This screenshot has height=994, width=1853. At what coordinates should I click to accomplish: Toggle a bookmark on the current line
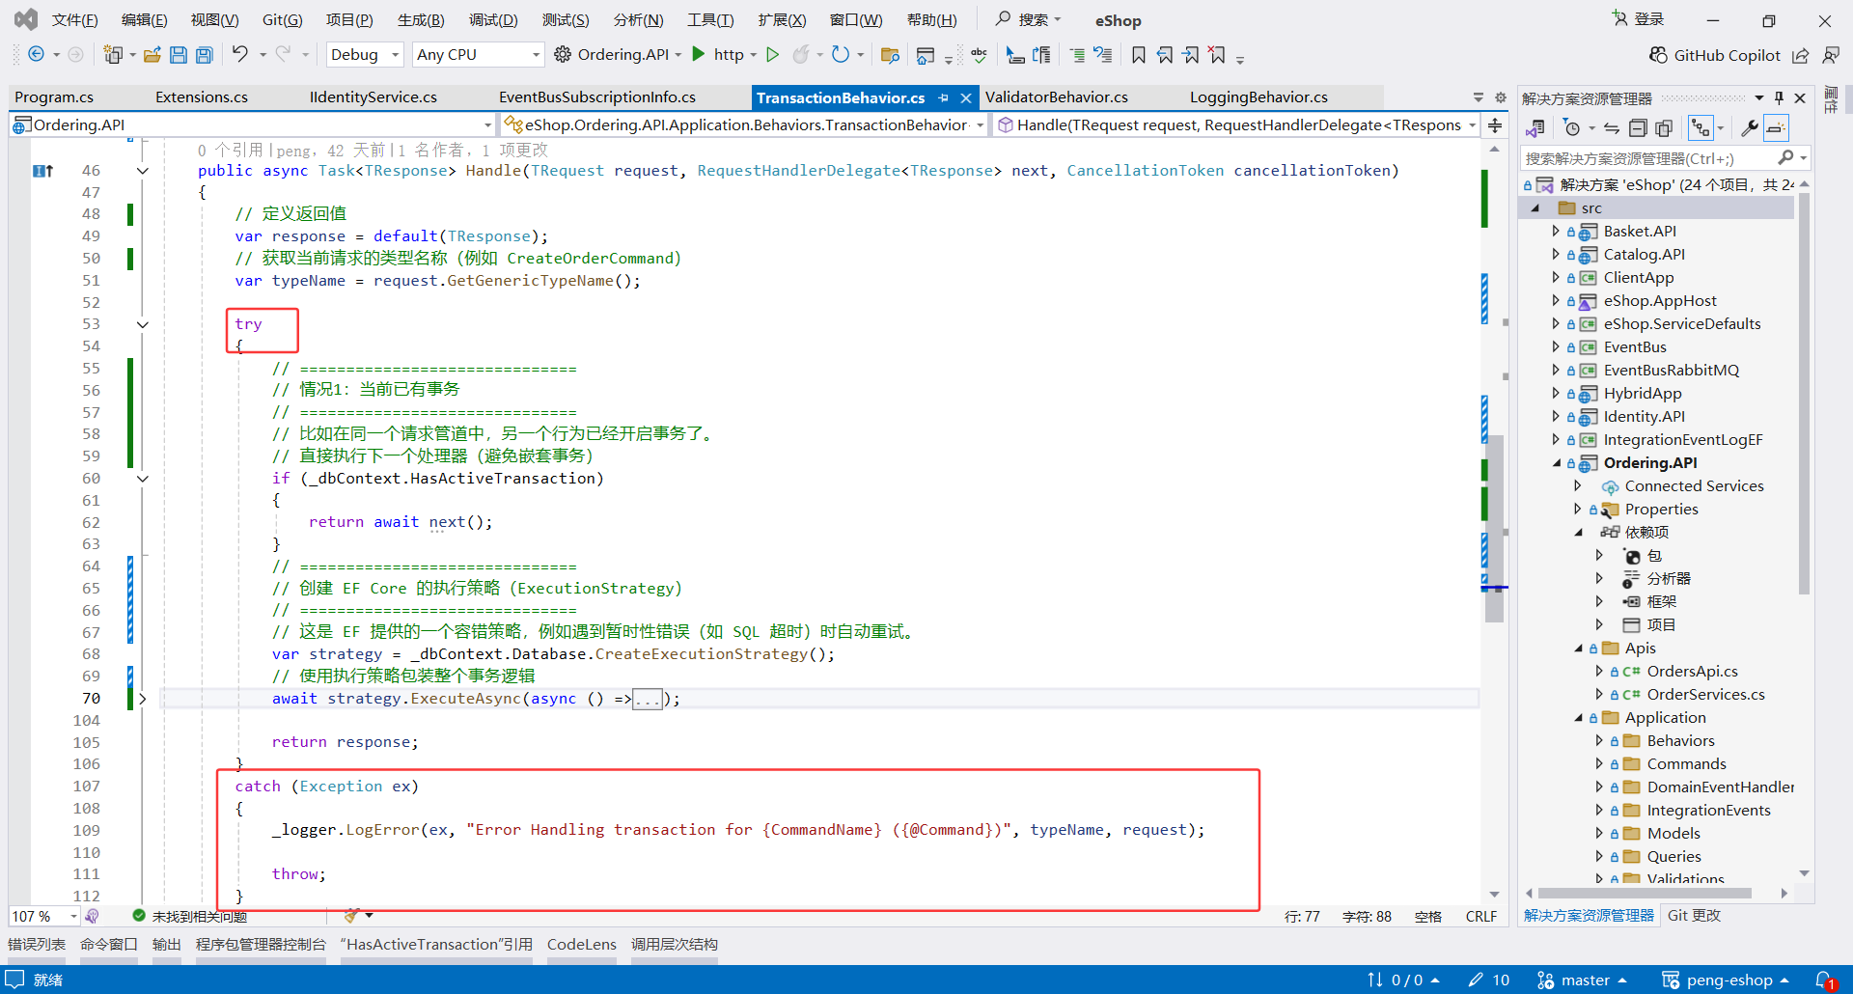pyautogui.click(x=1139, y=55)
